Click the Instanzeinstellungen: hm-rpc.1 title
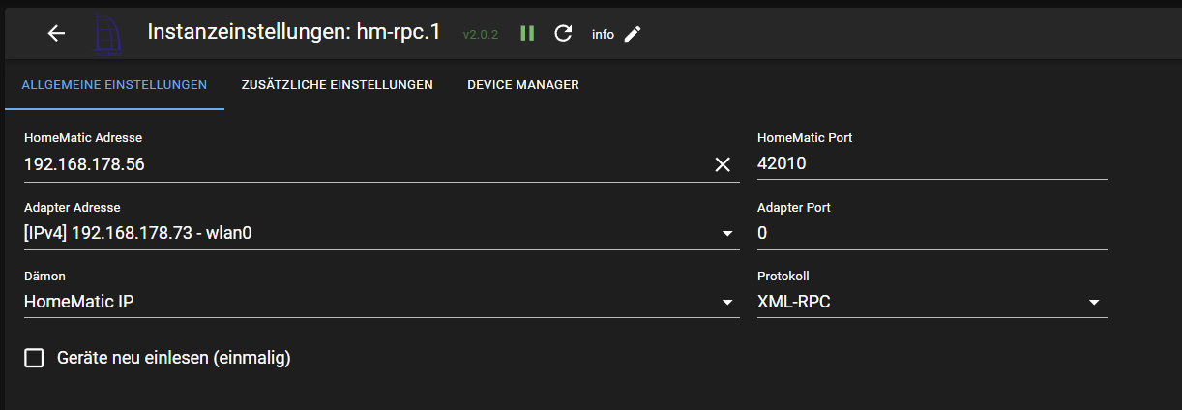This screenshot has height=410, width=1182. click(294, 32)
